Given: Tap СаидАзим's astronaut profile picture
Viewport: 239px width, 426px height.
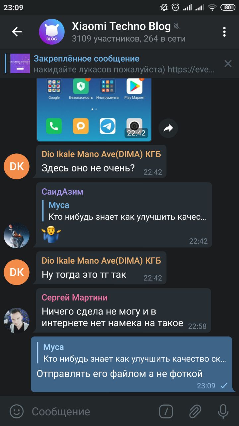Looking at the screenshot, I should pos(17,235).
